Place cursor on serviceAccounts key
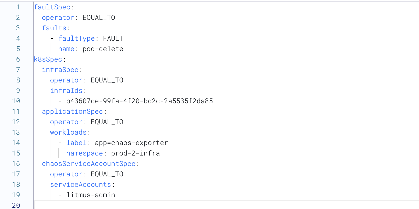 coord(80,184)
